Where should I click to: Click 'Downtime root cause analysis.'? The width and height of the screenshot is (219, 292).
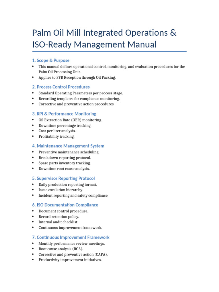pos(64,169)
